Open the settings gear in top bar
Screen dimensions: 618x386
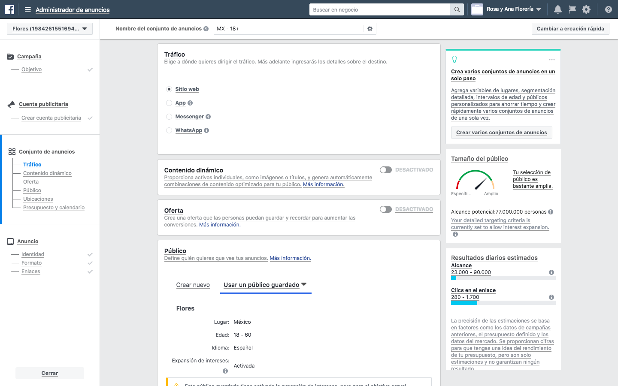coord(587,9)
